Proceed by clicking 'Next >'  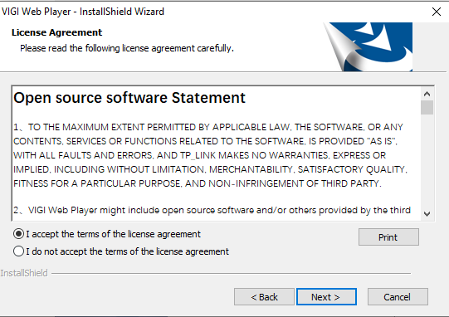click(x=326, y=297)
